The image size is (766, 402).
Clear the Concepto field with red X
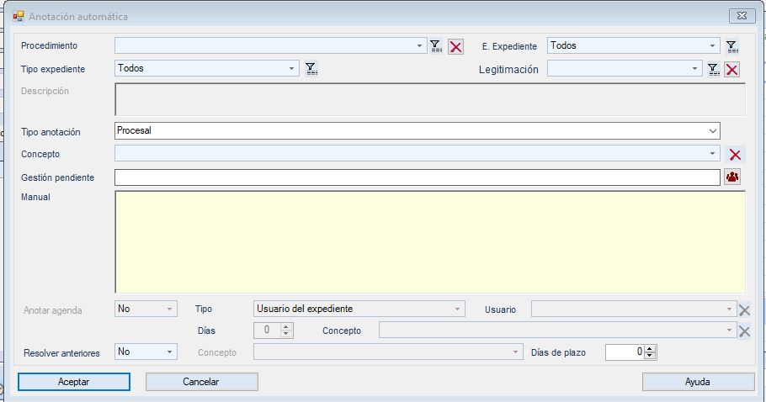click(x=735, y=154)
